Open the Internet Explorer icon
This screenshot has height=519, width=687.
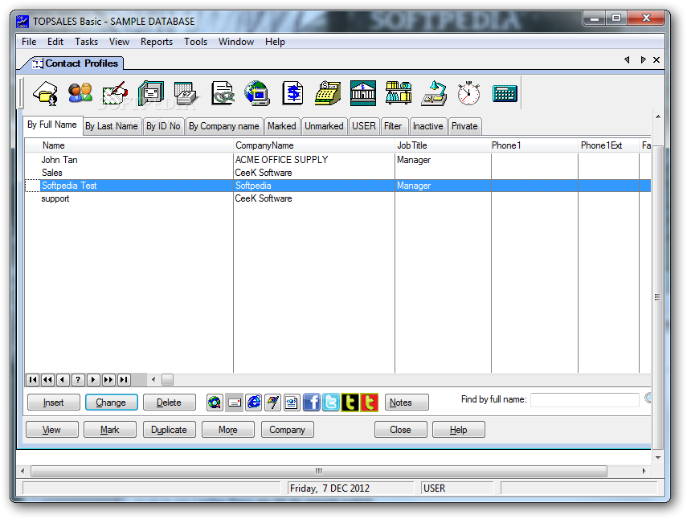[254, 402]
